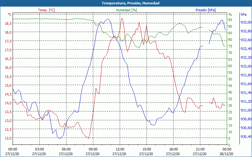
Task: Click the '930,80' pressure axis value
Action: (246, 119)
